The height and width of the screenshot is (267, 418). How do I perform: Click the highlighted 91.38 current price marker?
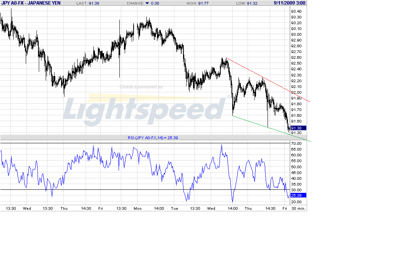click(x=298, y=128)
